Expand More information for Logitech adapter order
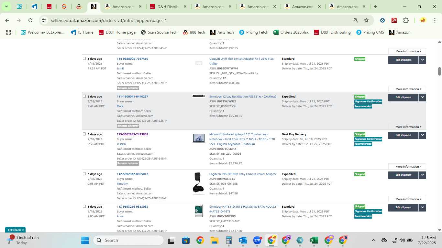This screenshot has width=442, height=248. [407, 199]
